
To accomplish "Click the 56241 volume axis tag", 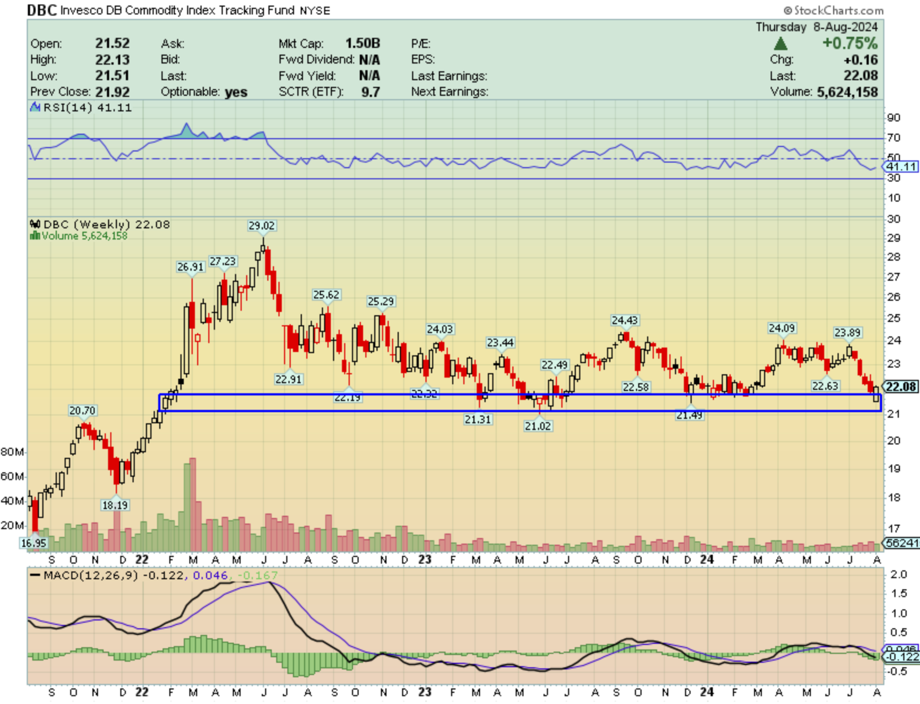I will click(x=901, y=543).
